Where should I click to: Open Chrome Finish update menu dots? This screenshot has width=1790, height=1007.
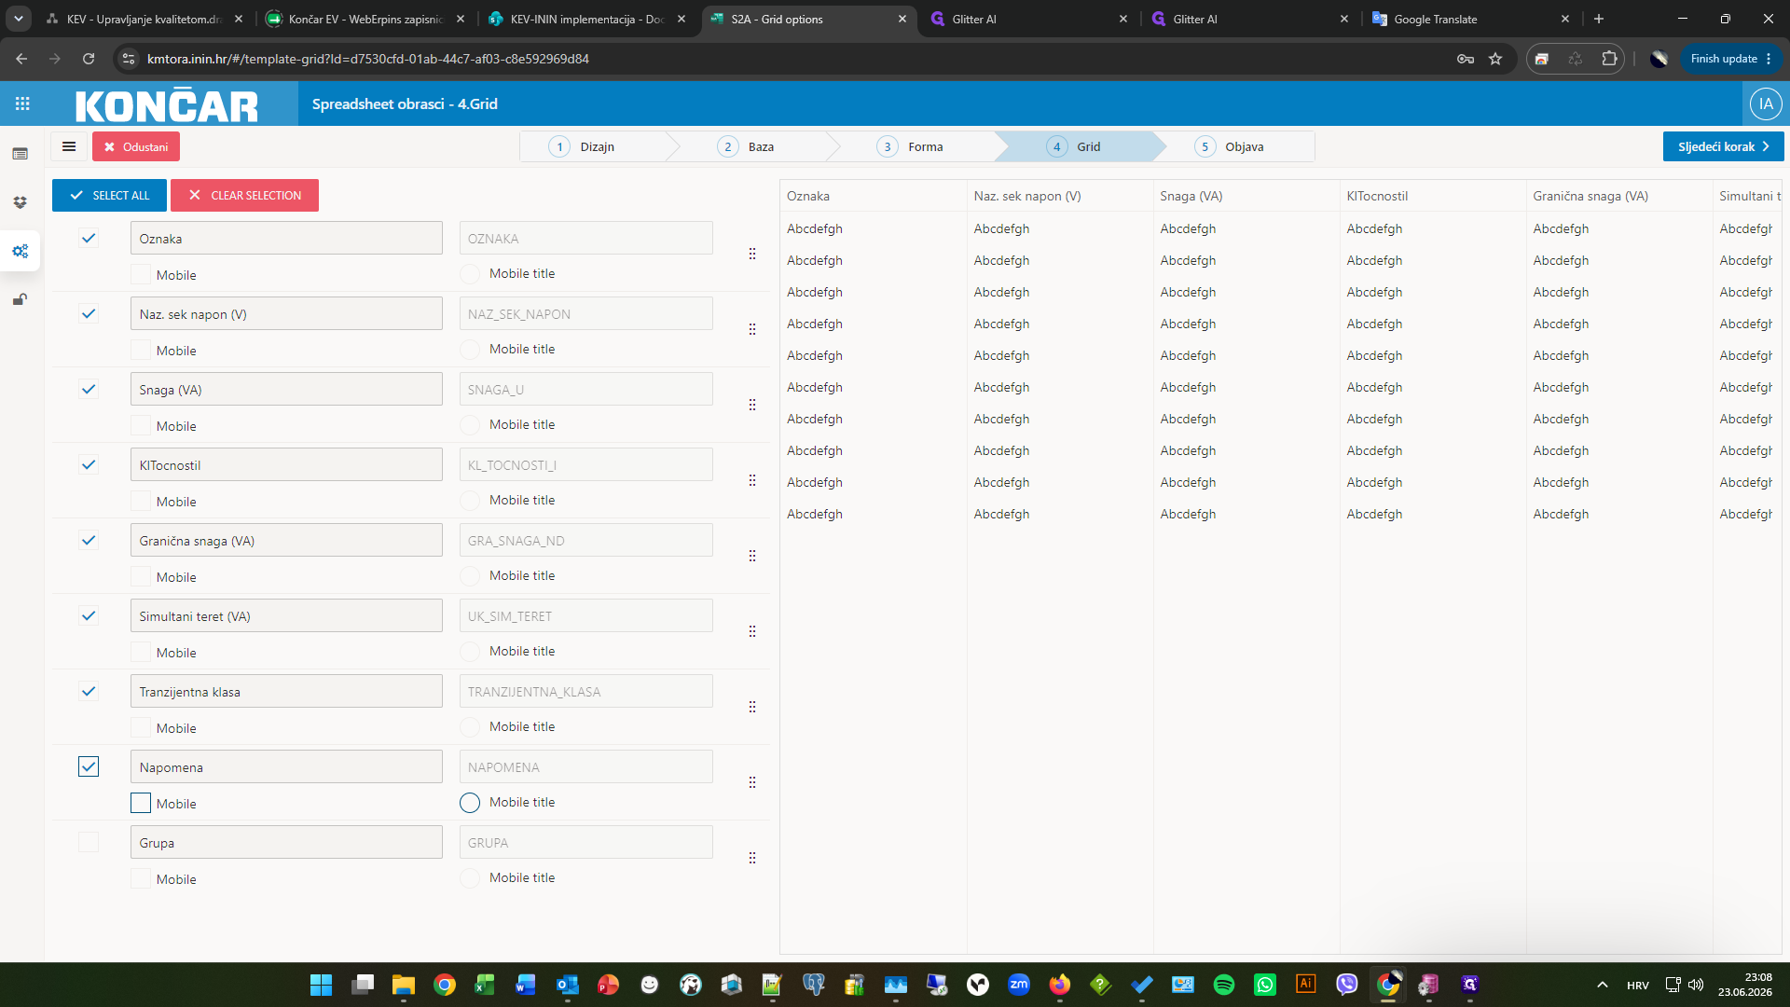click(x=1769, y=59)
